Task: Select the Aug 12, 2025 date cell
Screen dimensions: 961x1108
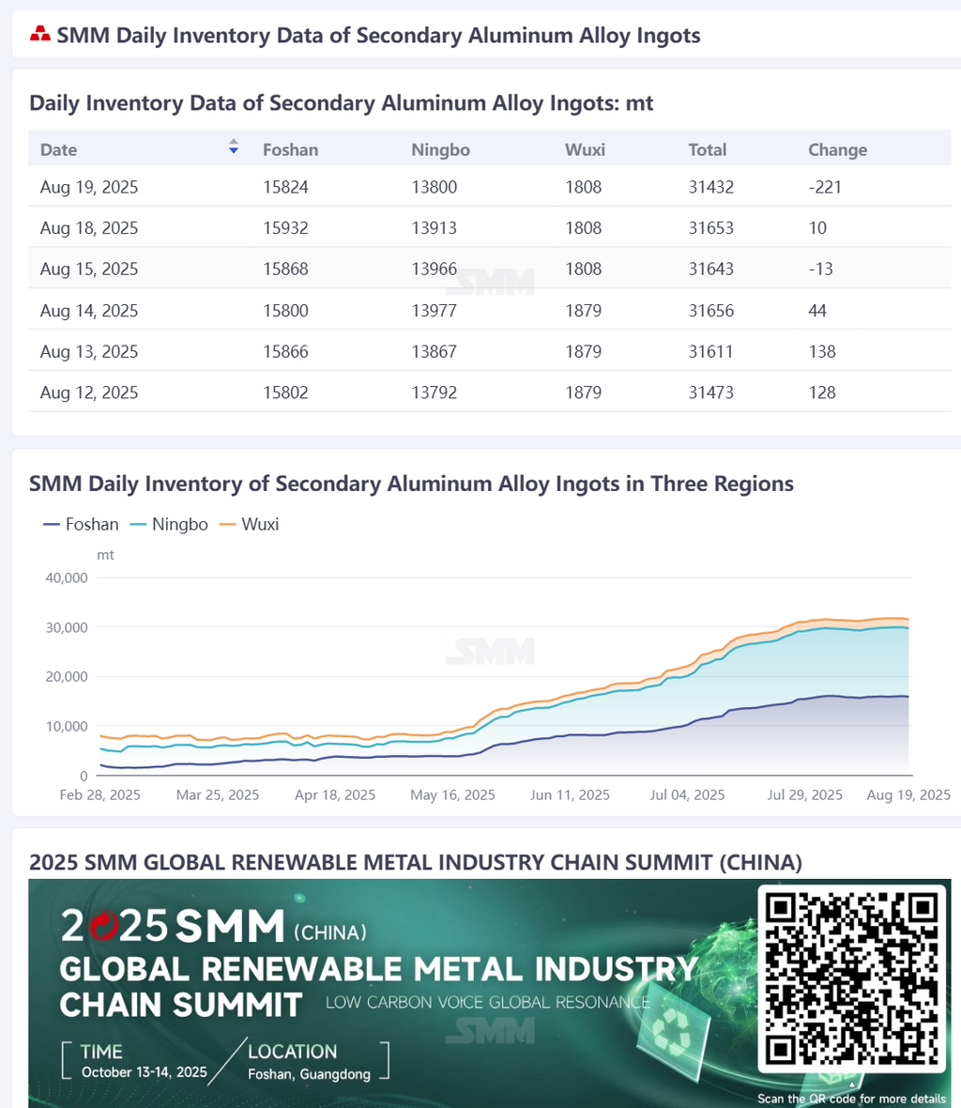Action: pos(89,392)
